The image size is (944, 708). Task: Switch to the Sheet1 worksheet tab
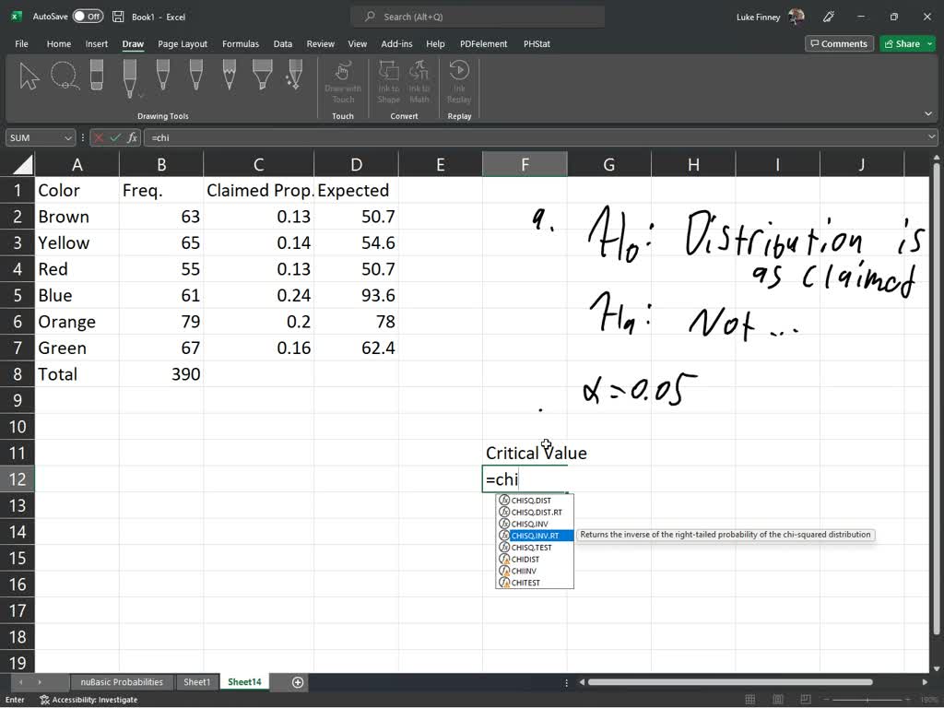pos(197,682)
